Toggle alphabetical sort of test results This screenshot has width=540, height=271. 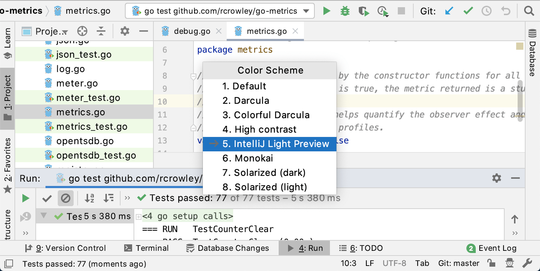[x=89, y=198]
